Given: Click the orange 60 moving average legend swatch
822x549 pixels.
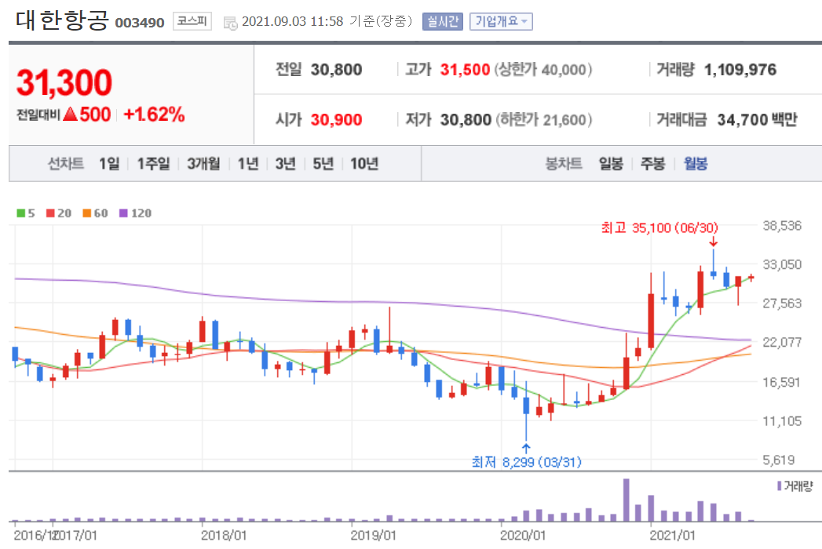Looking at the screenshot, I should coord(87,213).
